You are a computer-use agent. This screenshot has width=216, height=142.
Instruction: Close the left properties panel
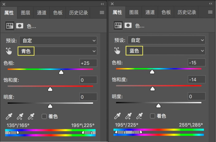tap(4, 4)
